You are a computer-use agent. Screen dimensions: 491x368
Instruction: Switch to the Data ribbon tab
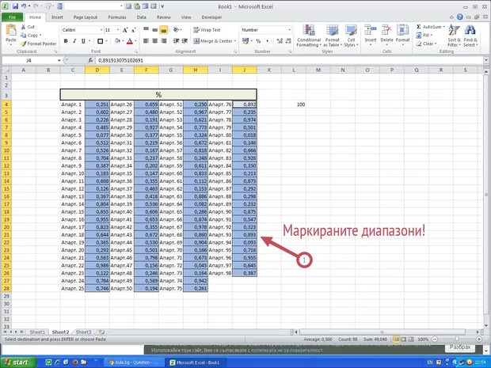click(141, 17)
